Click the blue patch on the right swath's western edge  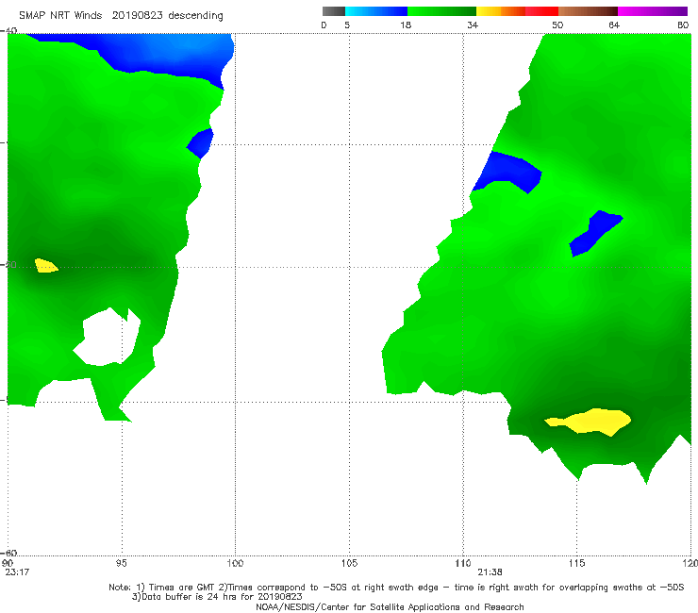tap(507, 172)
